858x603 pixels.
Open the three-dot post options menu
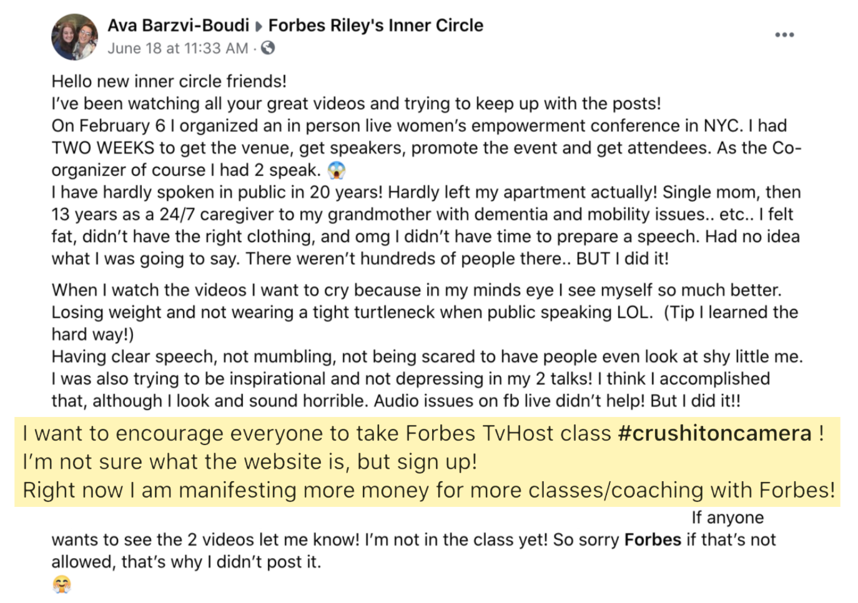[x=784, y=34]
